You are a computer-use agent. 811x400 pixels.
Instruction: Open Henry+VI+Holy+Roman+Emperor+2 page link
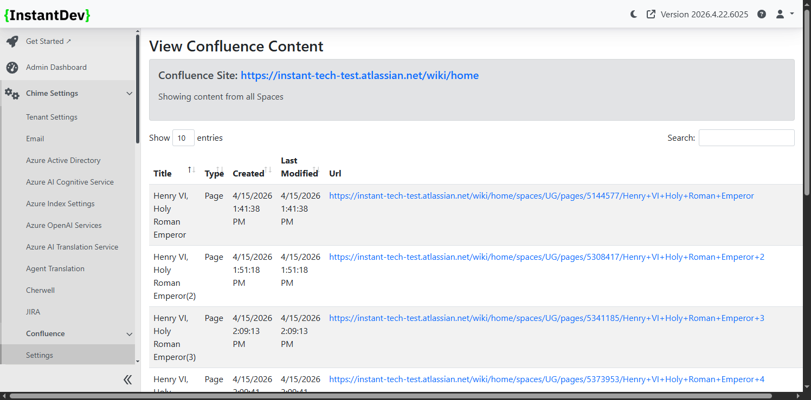546,257
